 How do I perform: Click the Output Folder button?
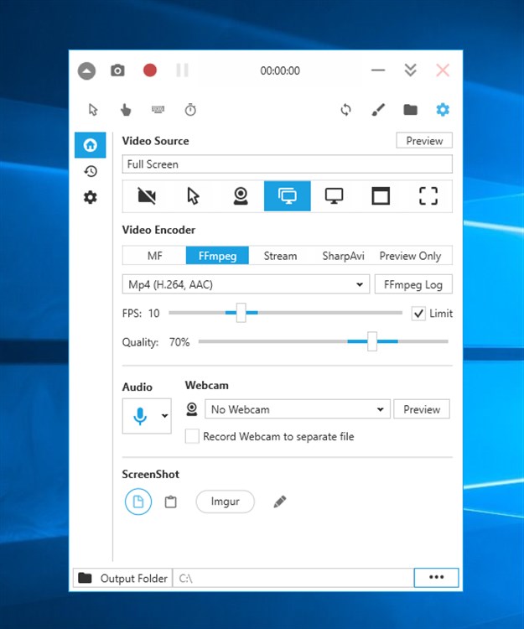coord(122,578)
